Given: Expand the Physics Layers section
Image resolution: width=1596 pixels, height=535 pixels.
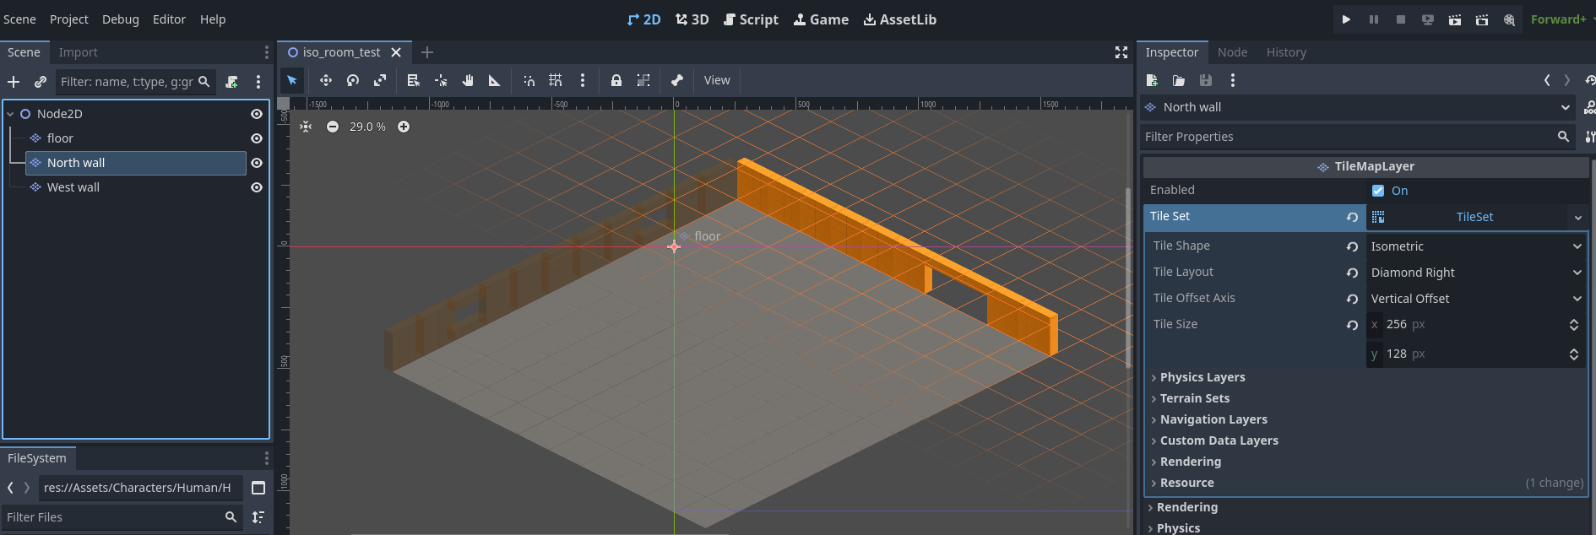Looking at the screenshot, I should click(x=1202, y=377).
